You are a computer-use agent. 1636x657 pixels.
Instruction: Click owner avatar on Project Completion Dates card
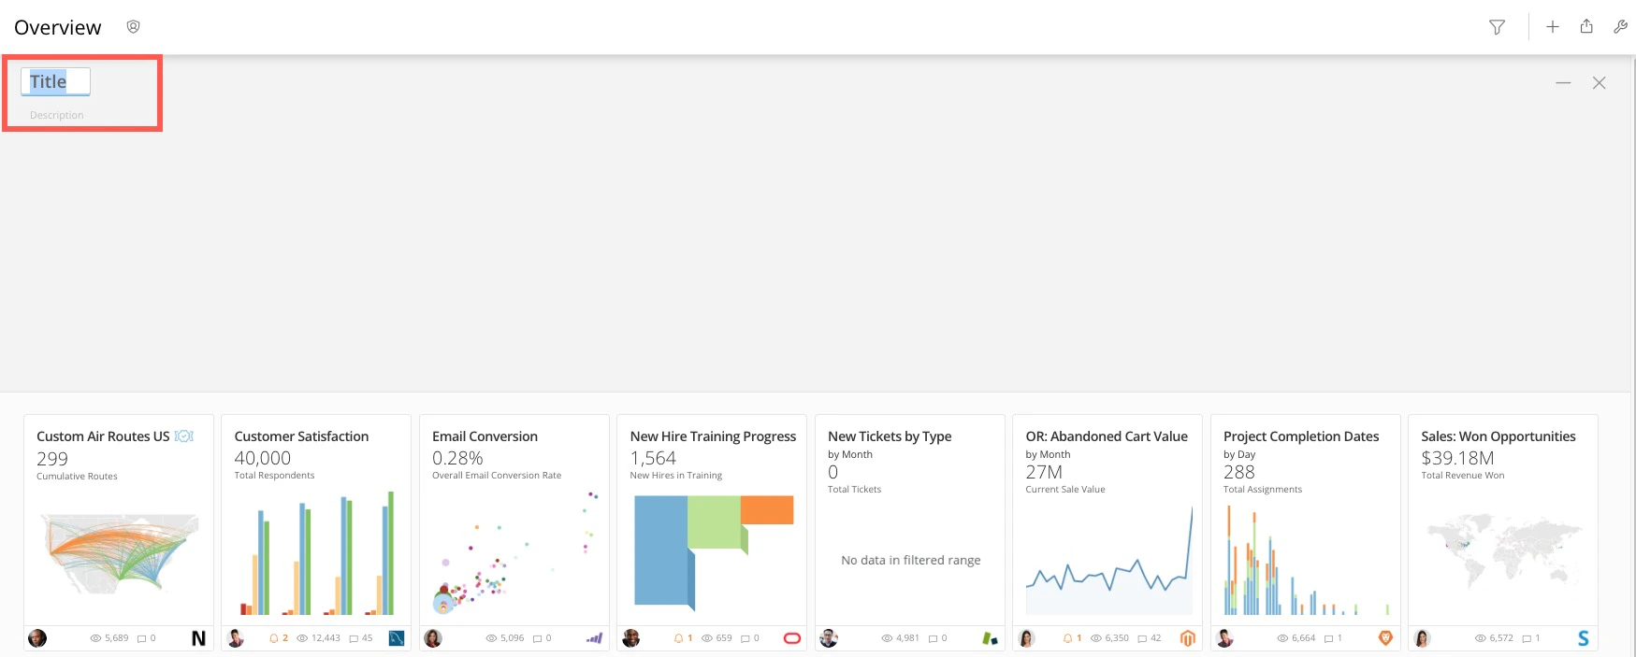(x=1224, y=638)
